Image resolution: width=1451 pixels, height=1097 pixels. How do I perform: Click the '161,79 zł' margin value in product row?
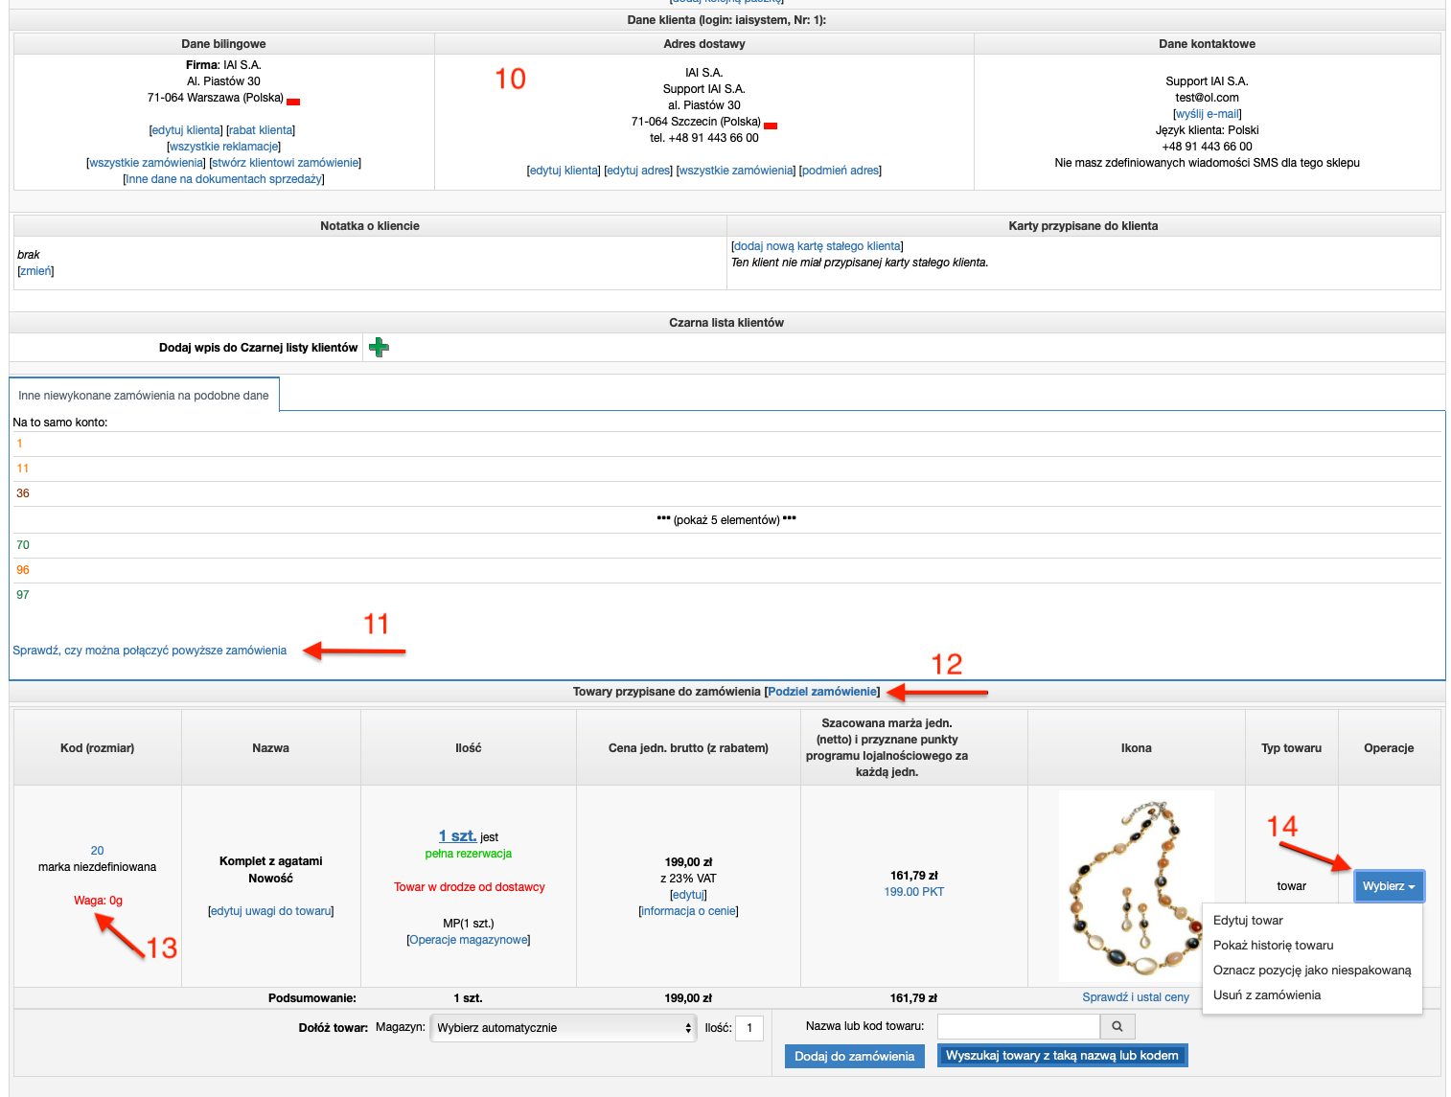coord(913,876)
